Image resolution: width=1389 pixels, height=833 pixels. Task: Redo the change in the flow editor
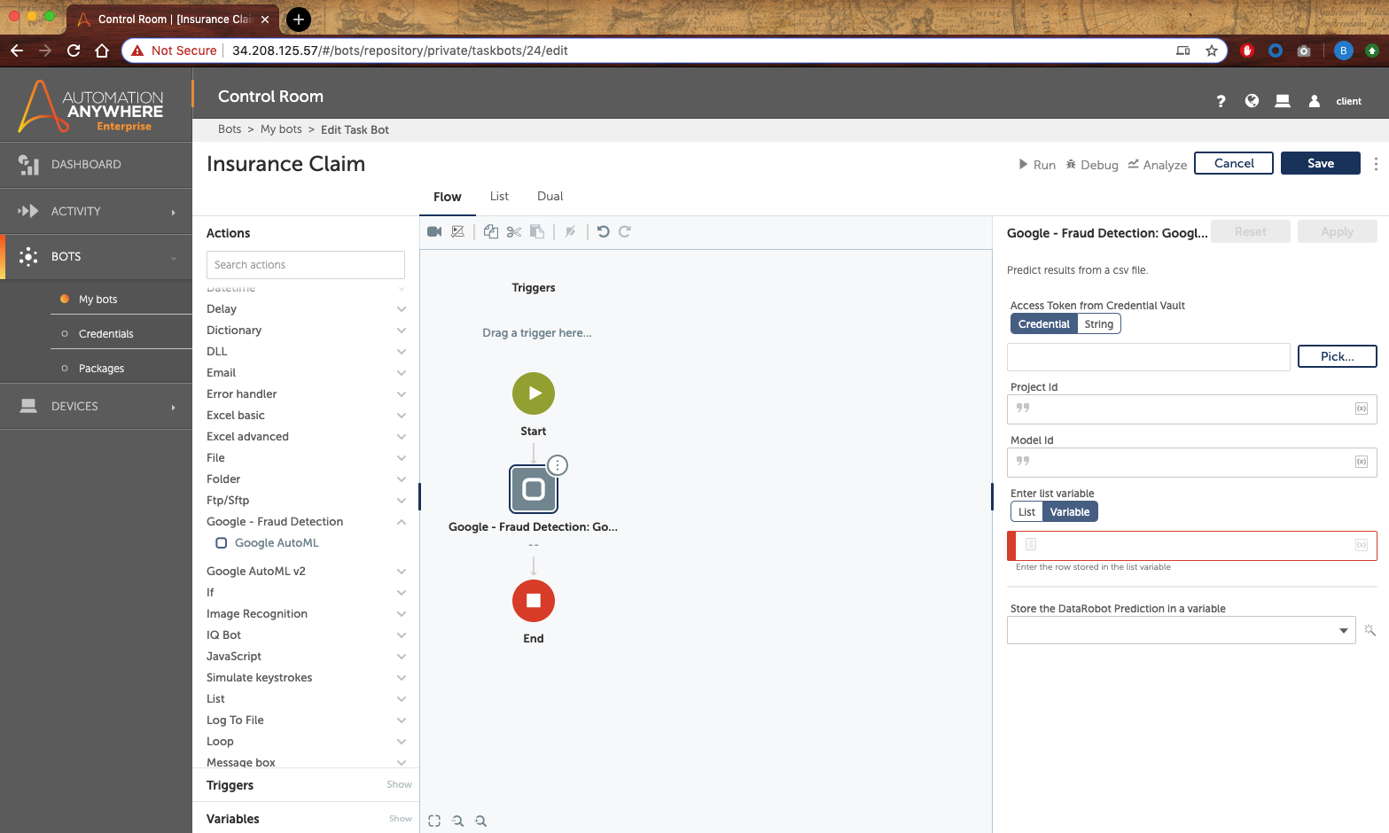625,231
